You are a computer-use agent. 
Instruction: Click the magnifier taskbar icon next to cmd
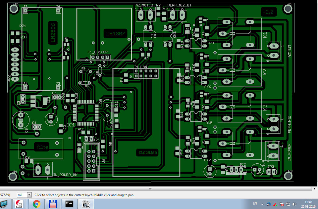pyautogui.click(x=86, y=204)
